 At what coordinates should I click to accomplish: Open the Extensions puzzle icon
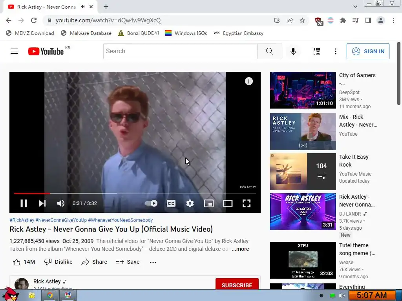pos(343,20)
